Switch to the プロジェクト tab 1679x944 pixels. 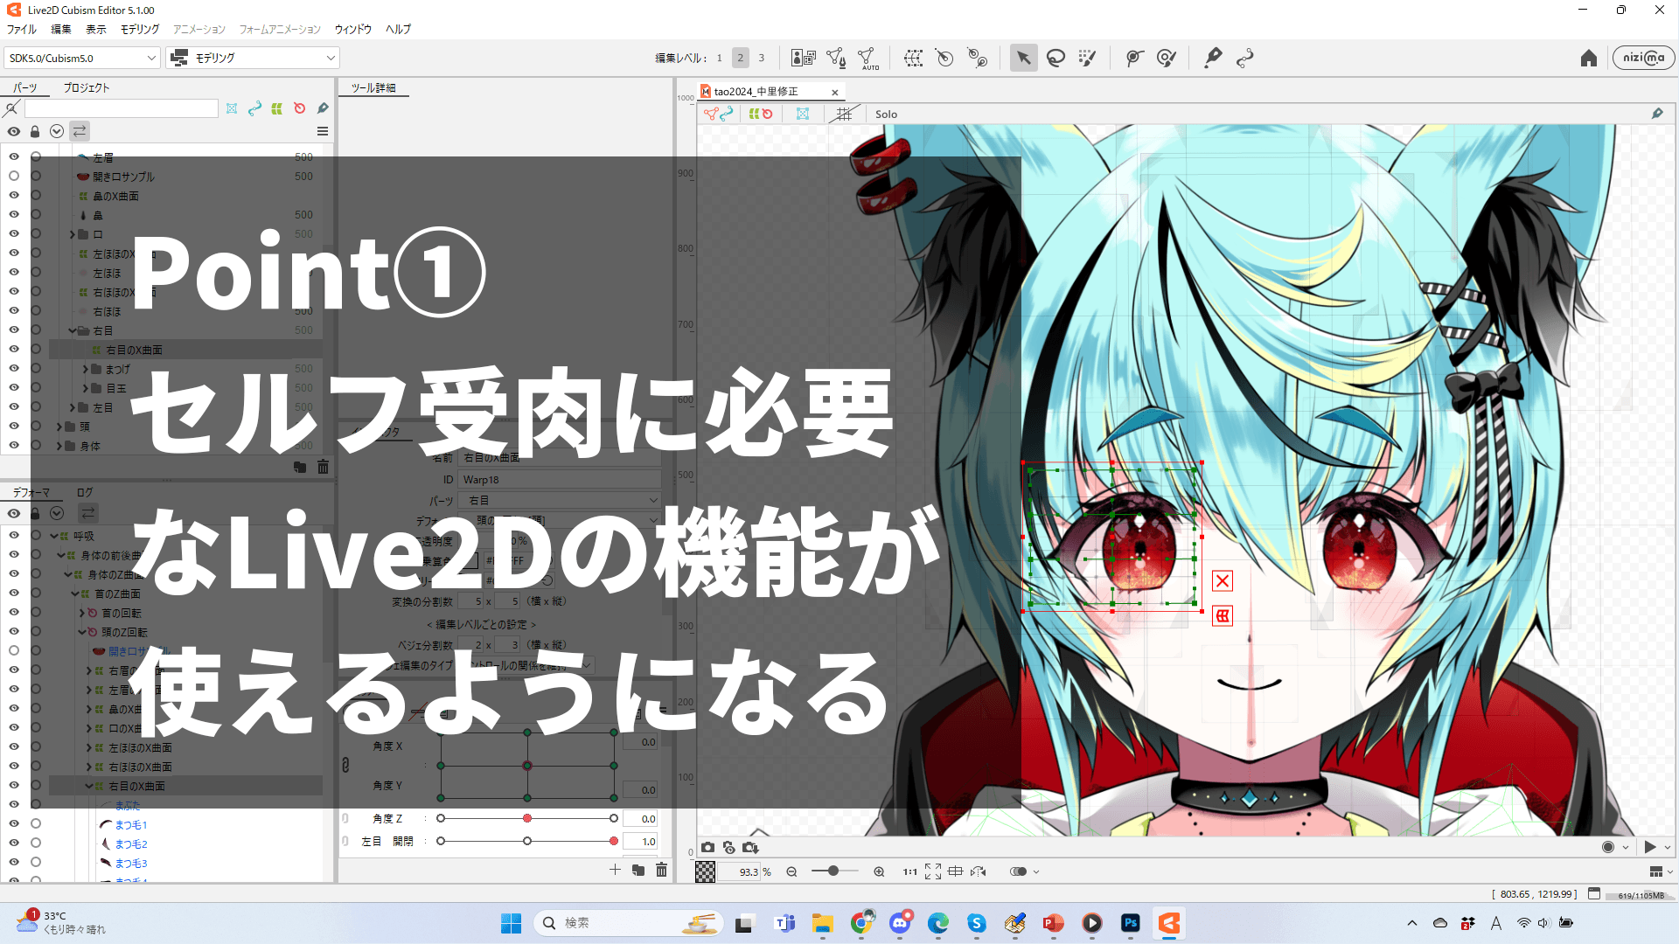(x=85, y=87)
